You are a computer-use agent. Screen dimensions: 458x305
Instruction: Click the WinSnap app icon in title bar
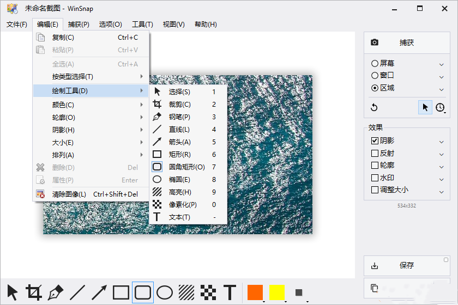12,9
